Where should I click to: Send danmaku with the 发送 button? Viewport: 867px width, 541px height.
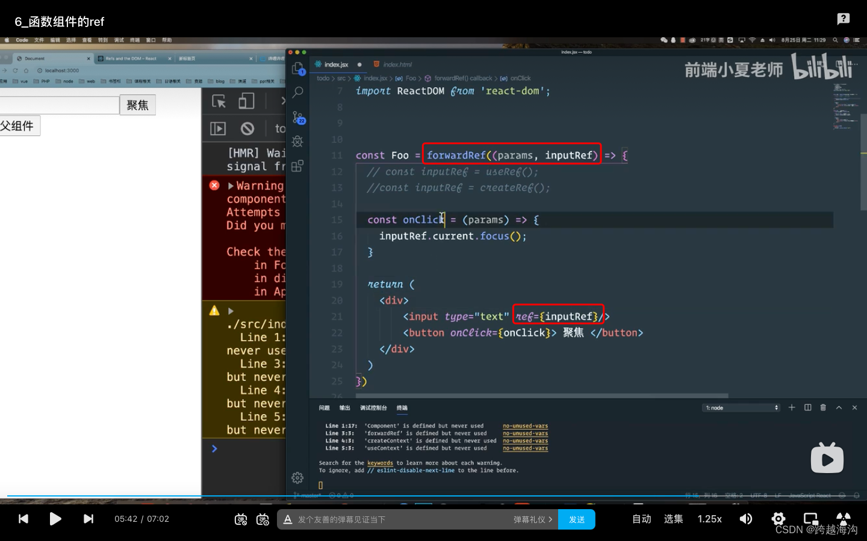point(577,519)
